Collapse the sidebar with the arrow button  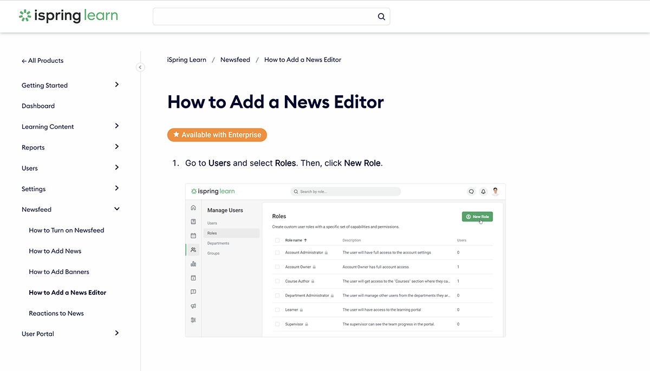pos(140,67)
